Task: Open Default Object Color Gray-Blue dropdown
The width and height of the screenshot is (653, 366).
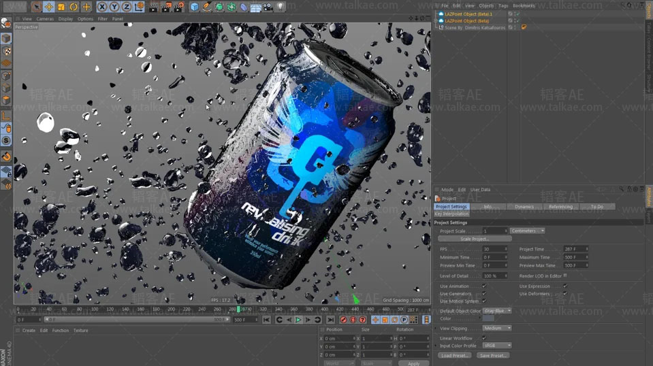Action: [x=497, y=311]
